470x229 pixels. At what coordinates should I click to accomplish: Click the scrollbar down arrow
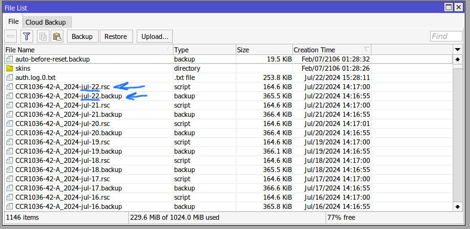457,207
